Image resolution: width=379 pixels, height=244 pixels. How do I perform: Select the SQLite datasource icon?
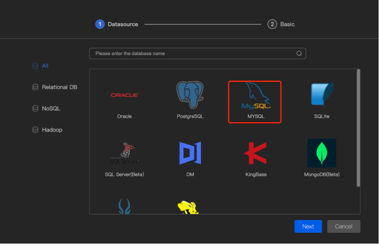[x=322, y=95]
